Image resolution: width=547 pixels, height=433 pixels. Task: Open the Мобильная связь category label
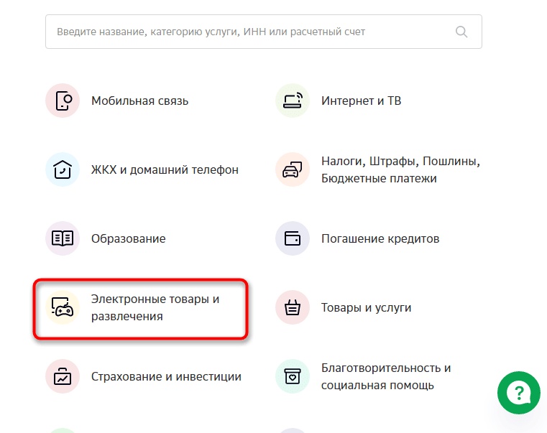(139, 101)
